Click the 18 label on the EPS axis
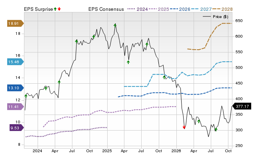This screenshot has height=153, width=256. click(x=18, y=34)
